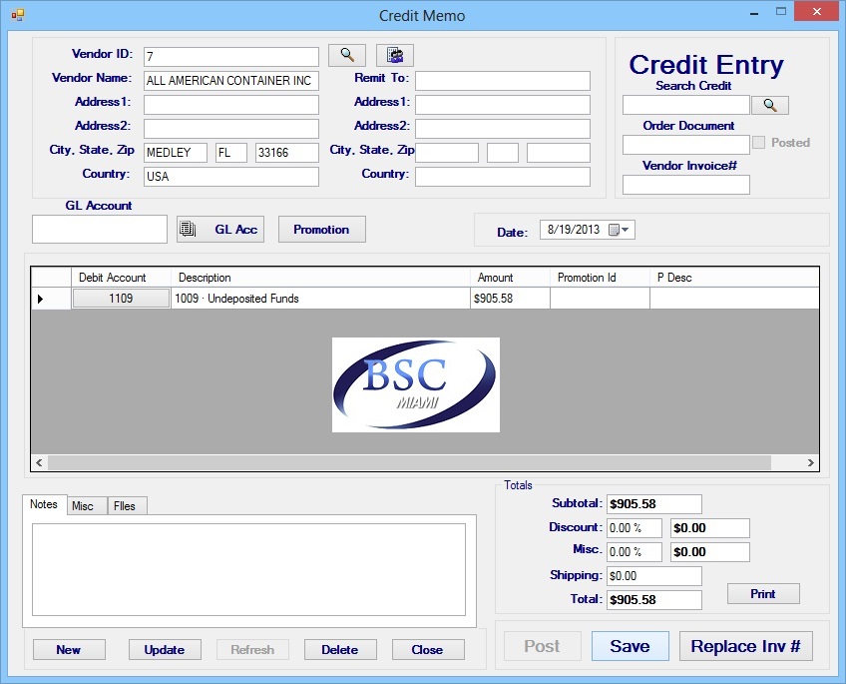Click the Save button
This screenshot has height=684, width=846.
(631, 646)
